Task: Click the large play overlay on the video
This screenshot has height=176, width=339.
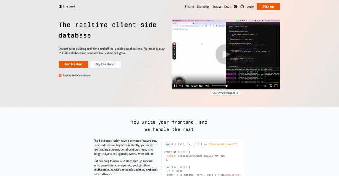Action: coord(225,54)
